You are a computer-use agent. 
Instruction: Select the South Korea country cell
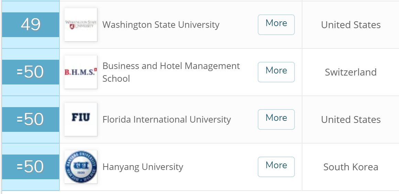pos(351,167)
